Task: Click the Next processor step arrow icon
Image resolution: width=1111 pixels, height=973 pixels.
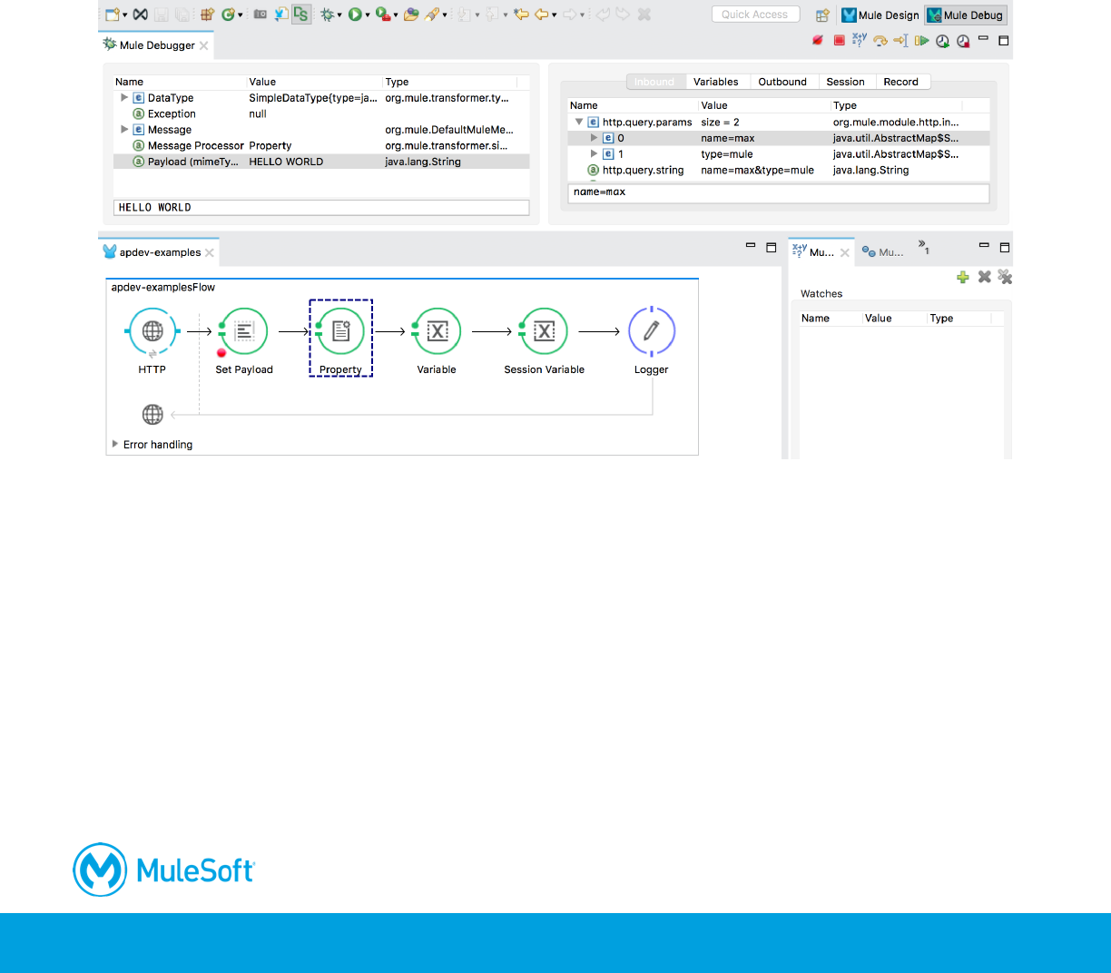Action: (880, 41)
